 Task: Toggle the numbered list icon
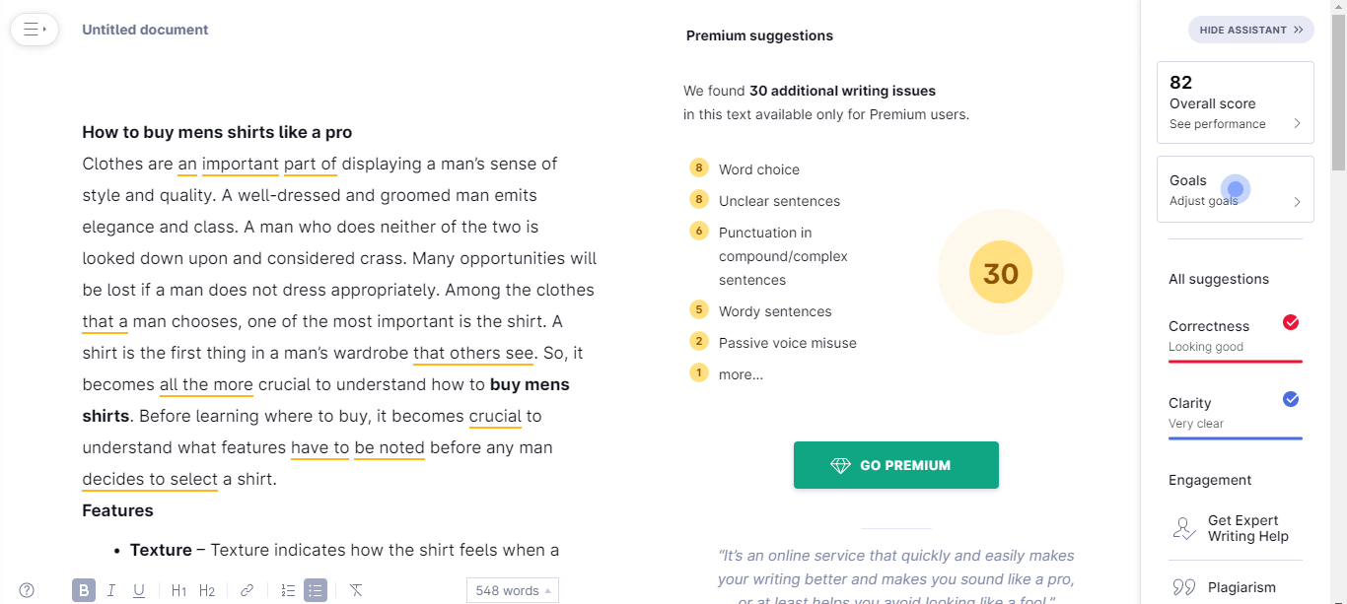pos(288,590)
